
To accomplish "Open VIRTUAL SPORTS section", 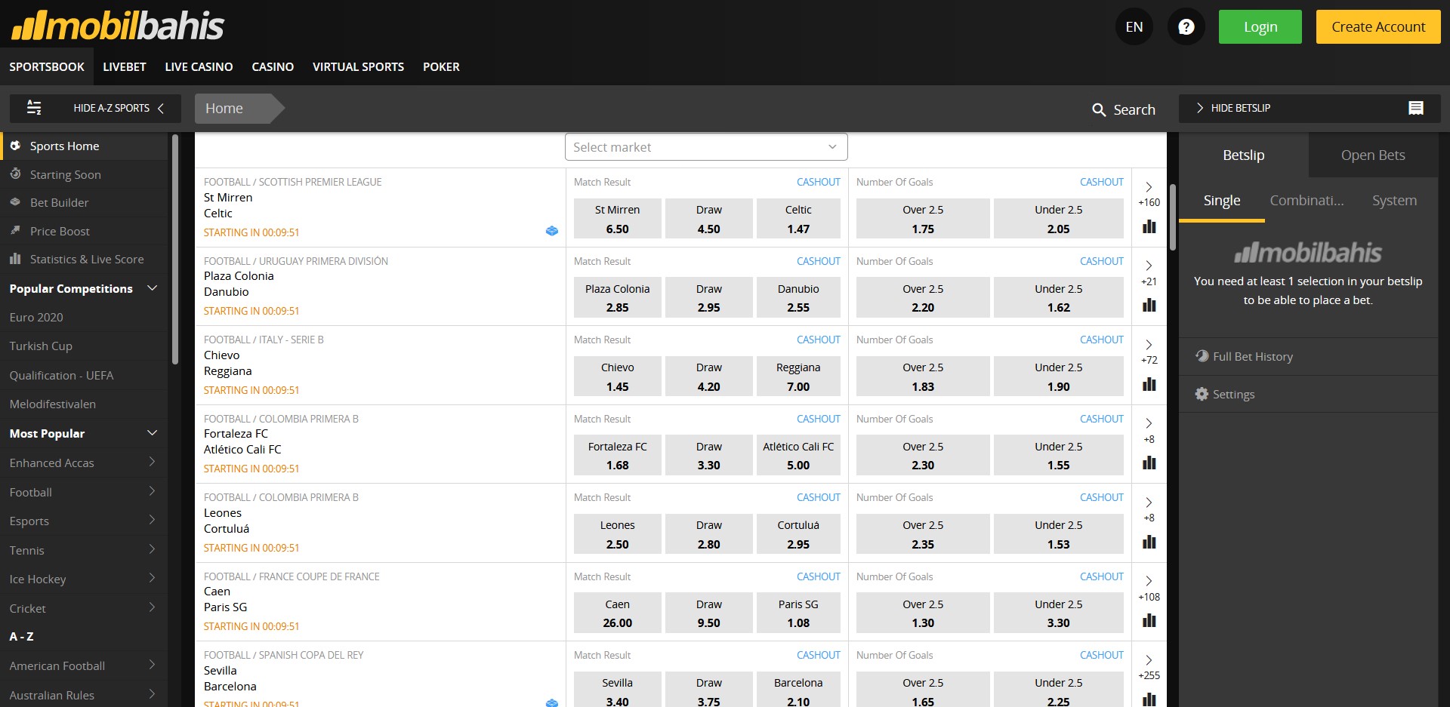I will click(358, 66).
